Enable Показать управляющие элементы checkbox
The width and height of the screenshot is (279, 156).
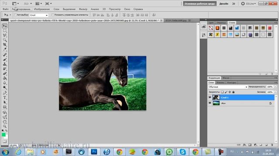(x=53, y=15)
